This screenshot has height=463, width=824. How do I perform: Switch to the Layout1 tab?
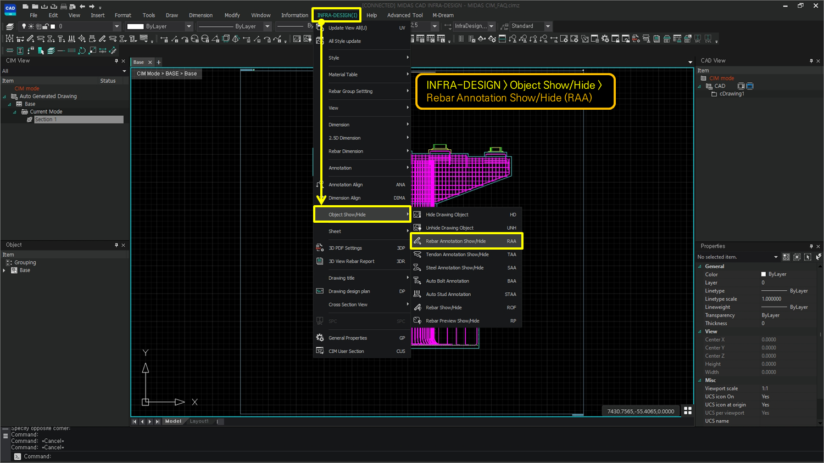click(199, 421)
